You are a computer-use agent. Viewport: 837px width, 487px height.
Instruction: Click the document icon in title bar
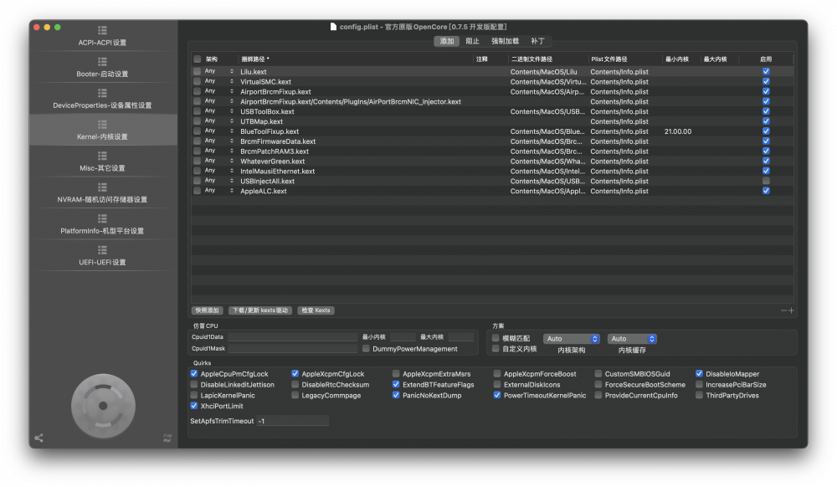tap(334, 27)
